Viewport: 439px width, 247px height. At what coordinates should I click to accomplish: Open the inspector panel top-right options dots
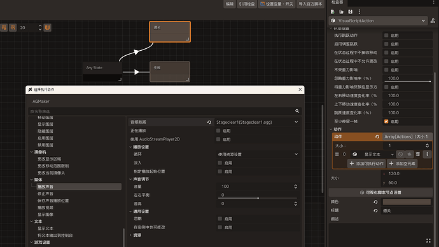[434, 3]
